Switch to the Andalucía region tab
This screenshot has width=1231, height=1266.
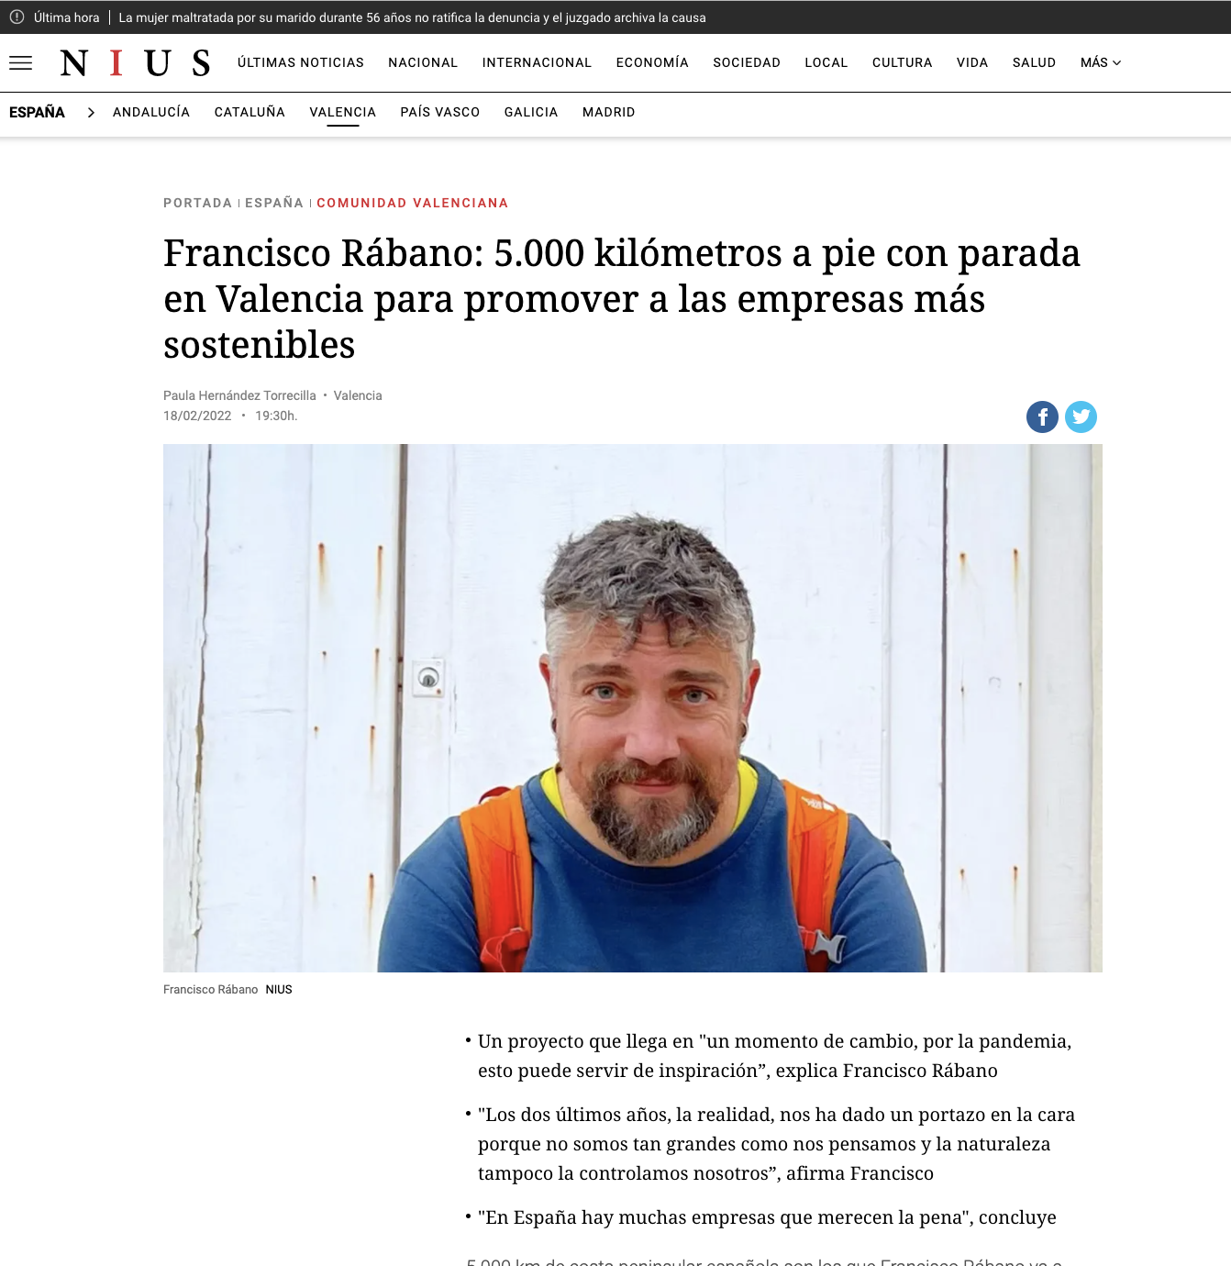coord(151,112)
